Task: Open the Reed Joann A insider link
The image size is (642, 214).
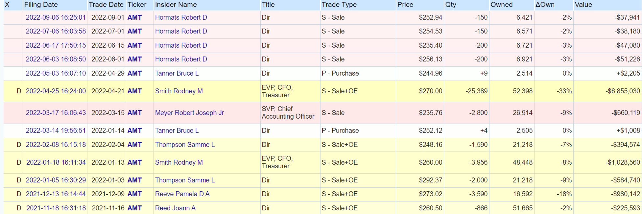Action: tap(175, 208)
